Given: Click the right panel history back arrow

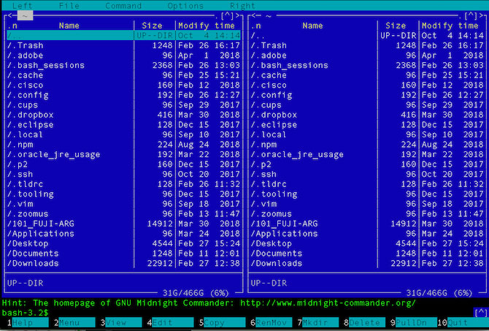Looking at the screenshot, I should click(253, 15).
